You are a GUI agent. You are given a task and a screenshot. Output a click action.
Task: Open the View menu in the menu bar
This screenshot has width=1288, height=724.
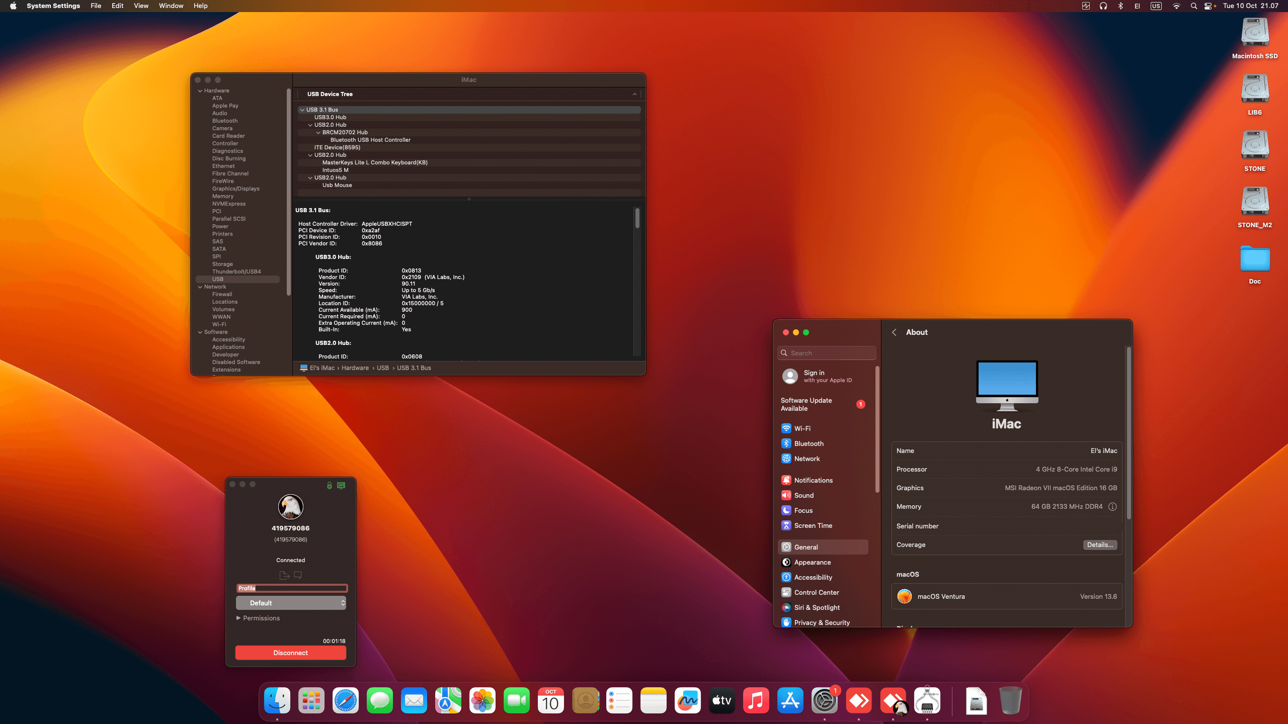[141, 6]
